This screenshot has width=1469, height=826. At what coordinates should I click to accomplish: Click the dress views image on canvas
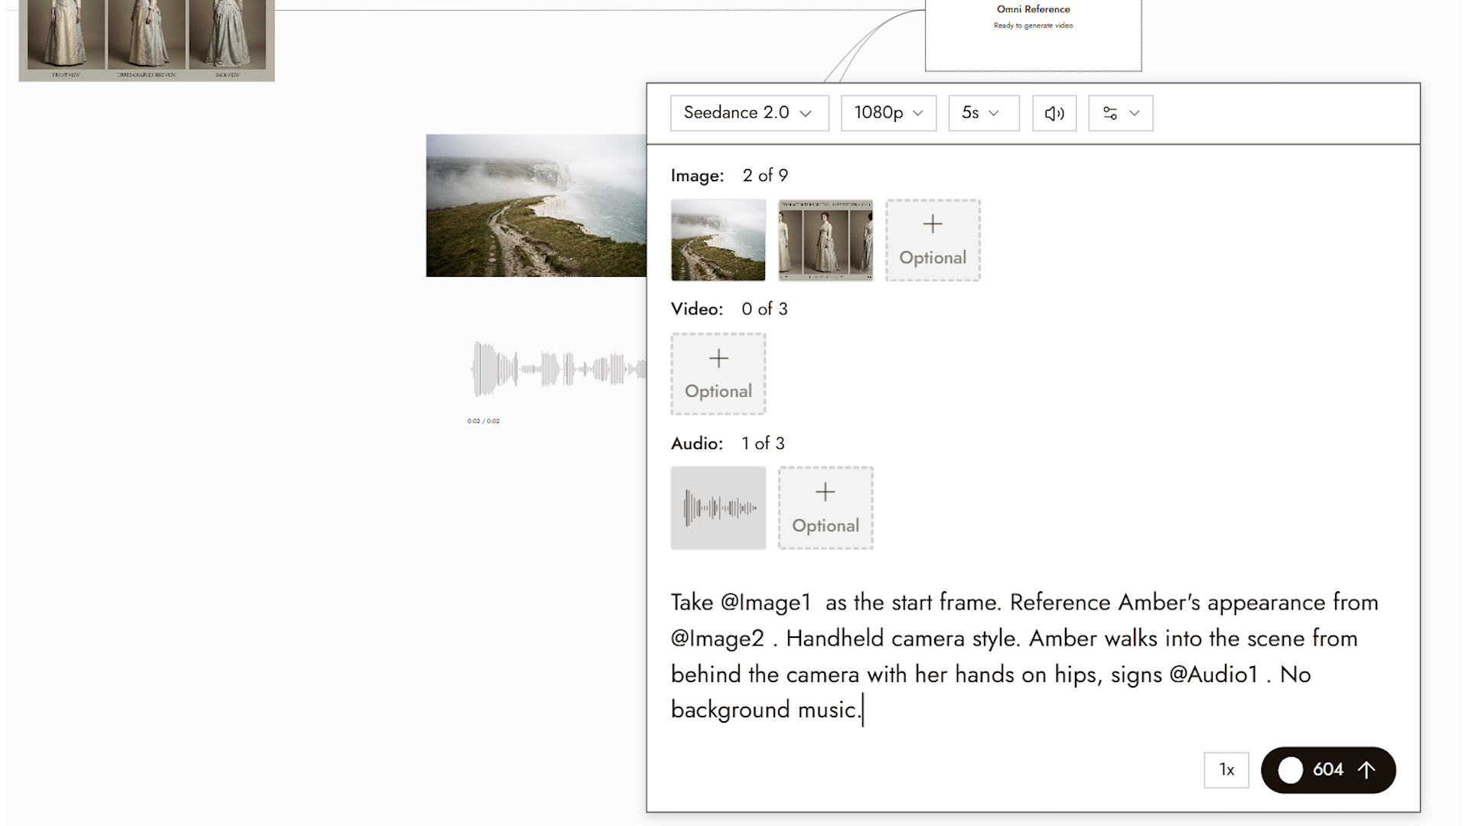click(x=147, y=40)
